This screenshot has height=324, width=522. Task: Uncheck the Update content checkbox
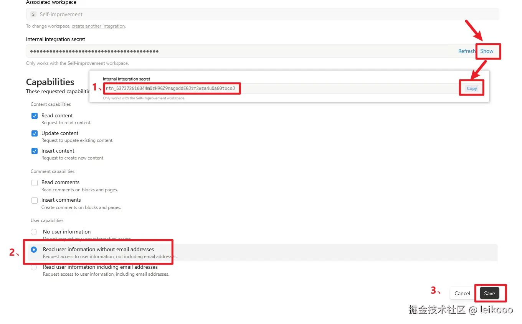coord(35,133)
